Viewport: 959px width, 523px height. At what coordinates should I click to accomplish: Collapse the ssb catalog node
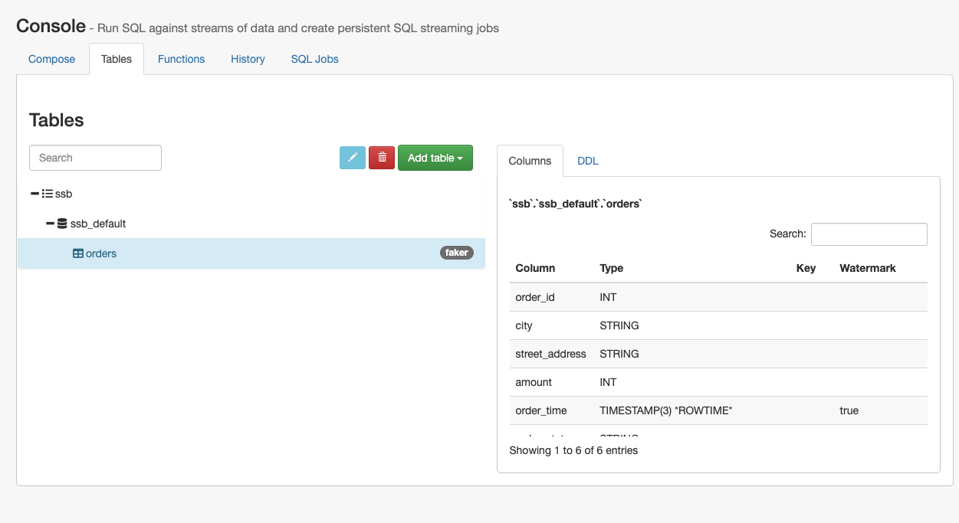click(x=34, y=194)
